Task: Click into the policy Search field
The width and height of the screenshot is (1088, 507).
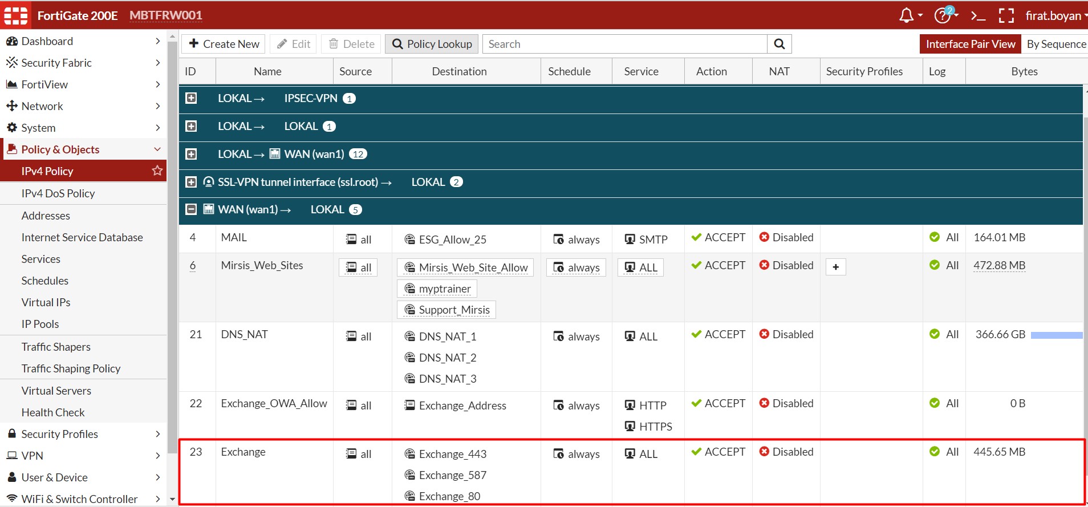Action: coord(625,44)
